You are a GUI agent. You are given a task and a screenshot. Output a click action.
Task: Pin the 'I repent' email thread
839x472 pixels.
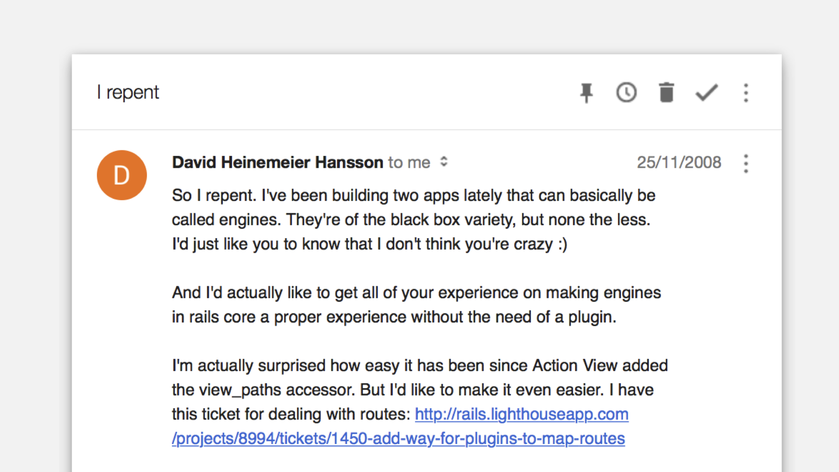[x=586, y=93]
